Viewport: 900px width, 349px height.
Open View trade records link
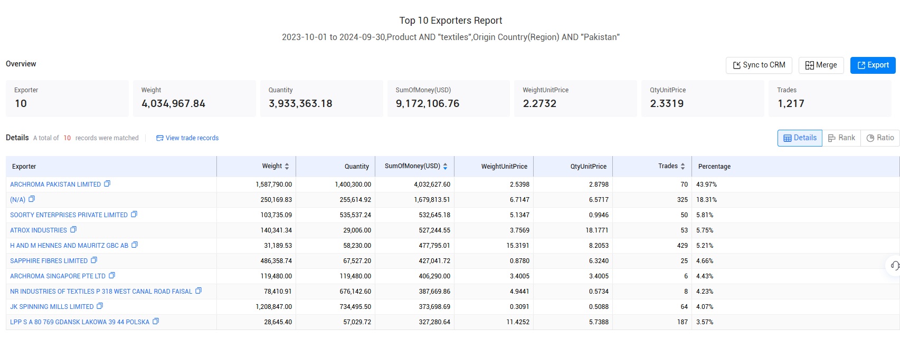(187, 138)
